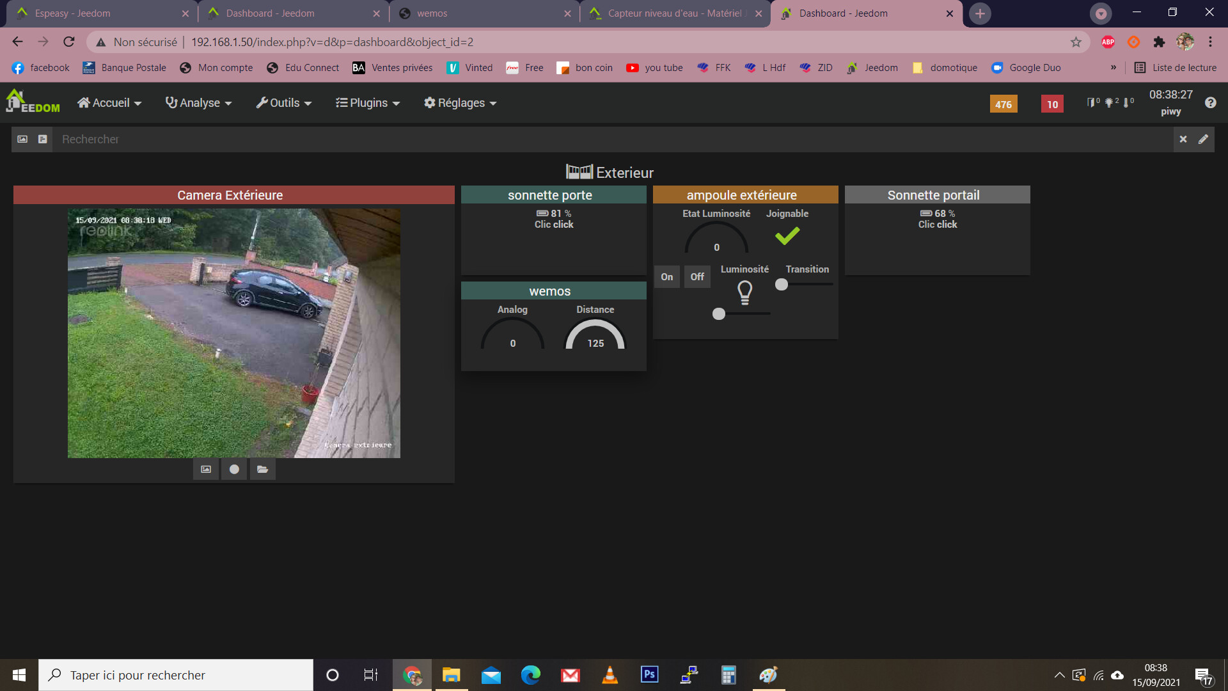Viewport: 1228px width, 691px height.
Task: Turn On the ampoule extérieure
Action: [x=666, y=276]
